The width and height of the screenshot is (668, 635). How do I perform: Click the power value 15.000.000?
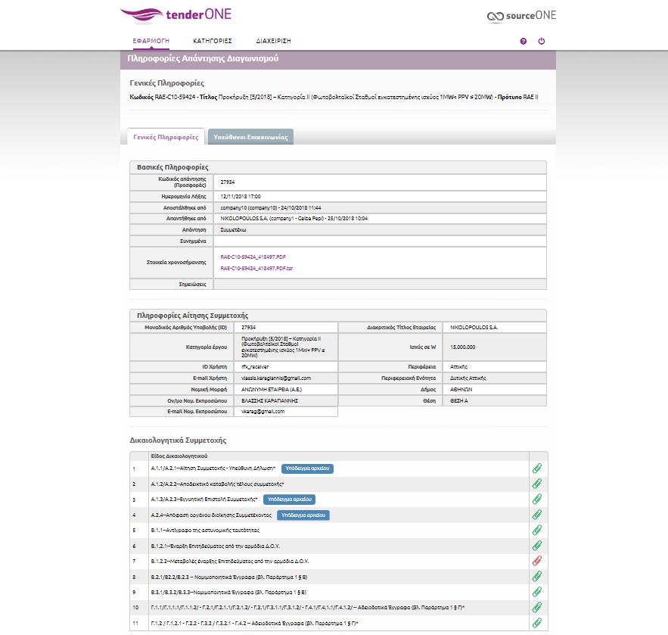pyautogui.click(x=463, y=347)
